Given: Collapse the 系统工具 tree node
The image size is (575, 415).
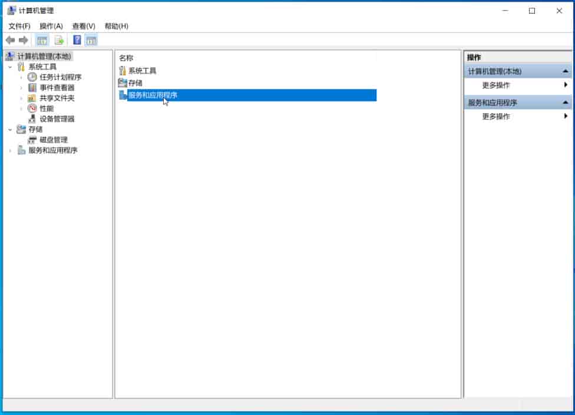Looking at the screenshot, I should (10, 67).
